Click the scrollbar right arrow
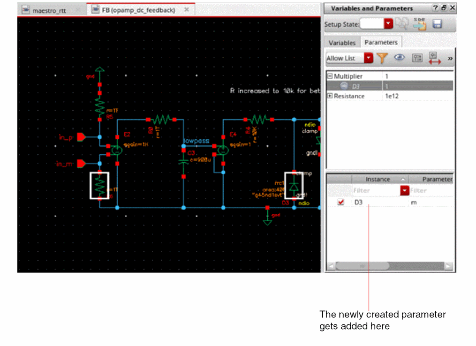 tap(448, 266)
